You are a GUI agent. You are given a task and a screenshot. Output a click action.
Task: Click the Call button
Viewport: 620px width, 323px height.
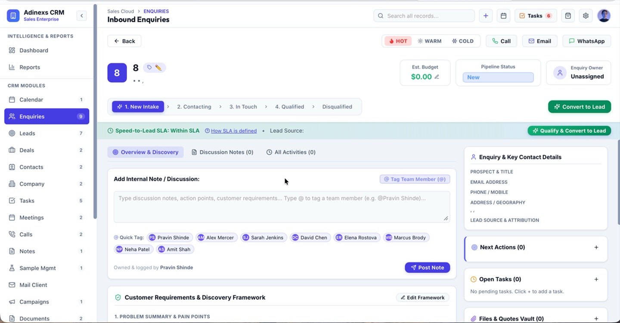[502, 41]
